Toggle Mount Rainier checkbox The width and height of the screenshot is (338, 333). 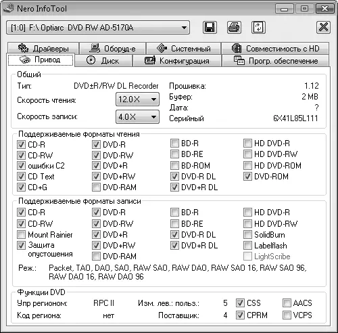coord(21,235)
